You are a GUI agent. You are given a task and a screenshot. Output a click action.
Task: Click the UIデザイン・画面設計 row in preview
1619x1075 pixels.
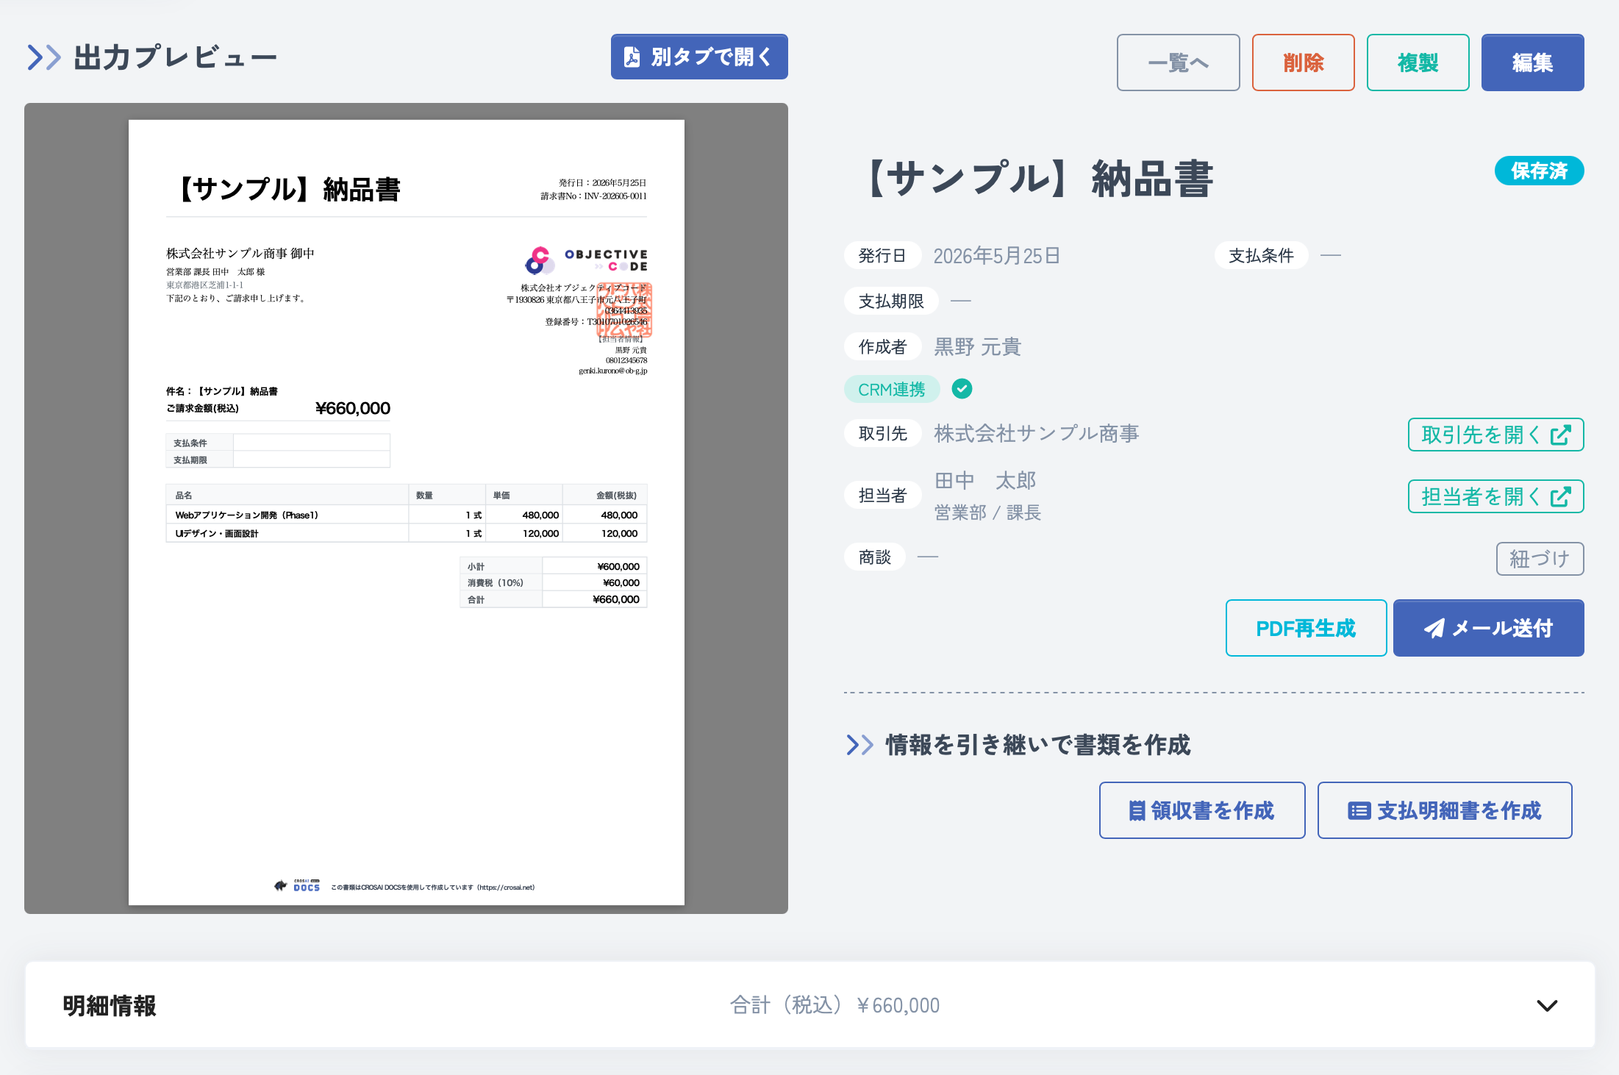(x=406, y=533)
